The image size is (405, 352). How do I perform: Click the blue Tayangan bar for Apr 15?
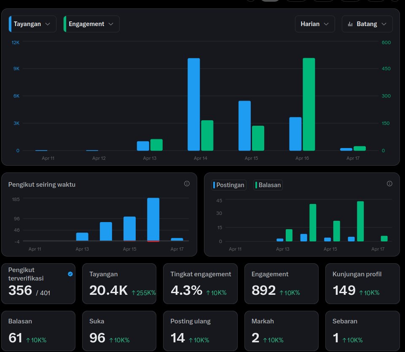pos(244,126)
